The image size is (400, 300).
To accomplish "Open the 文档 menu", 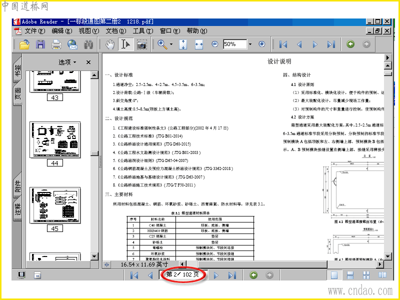I will [116, 31].
